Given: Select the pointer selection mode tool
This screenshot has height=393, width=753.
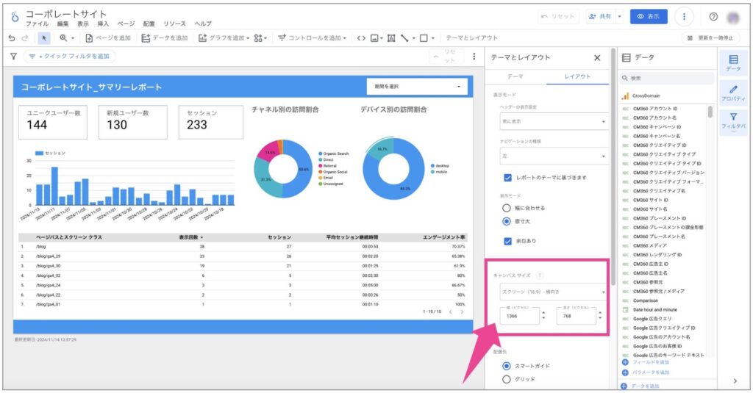Looking at the screenshot, I should (44, 38).
